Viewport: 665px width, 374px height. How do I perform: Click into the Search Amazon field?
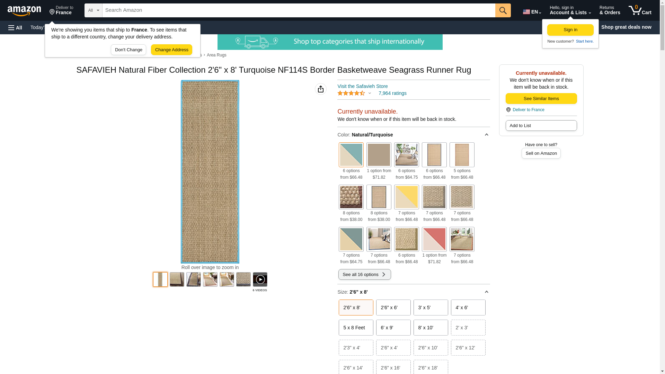299,10
